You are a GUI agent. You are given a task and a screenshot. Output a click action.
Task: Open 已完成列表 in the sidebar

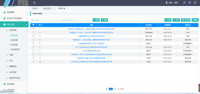click(15, 49)
